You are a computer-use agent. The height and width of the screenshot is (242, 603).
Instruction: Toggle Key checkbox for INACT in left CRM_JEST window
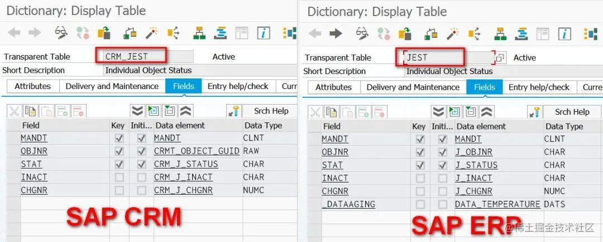click(119, 177)
